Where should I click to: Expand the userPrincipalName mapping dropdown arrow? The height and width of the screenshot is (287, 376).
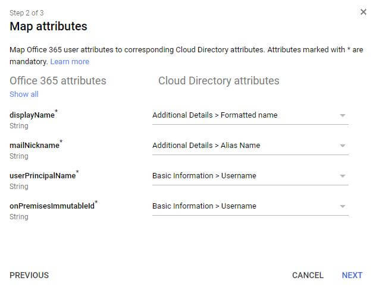pyautogui.click(x=343, y=176)
